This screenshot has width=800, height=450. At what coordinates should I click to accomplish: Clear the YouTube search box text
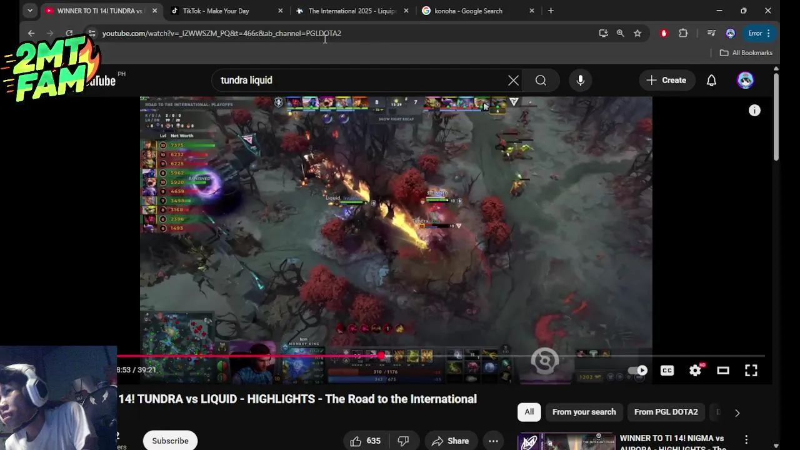(513, 80)
